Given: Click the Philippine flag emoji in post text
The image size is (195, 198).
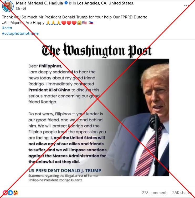Looking at the screenshot, I should [x=91, y=23].
